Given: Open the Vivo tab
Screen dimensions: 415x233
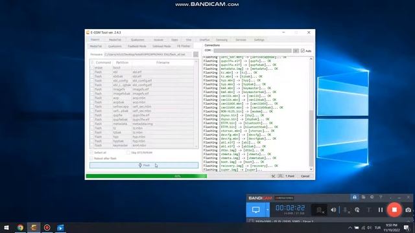Looking at the screenshot, I should coord(189,40).
